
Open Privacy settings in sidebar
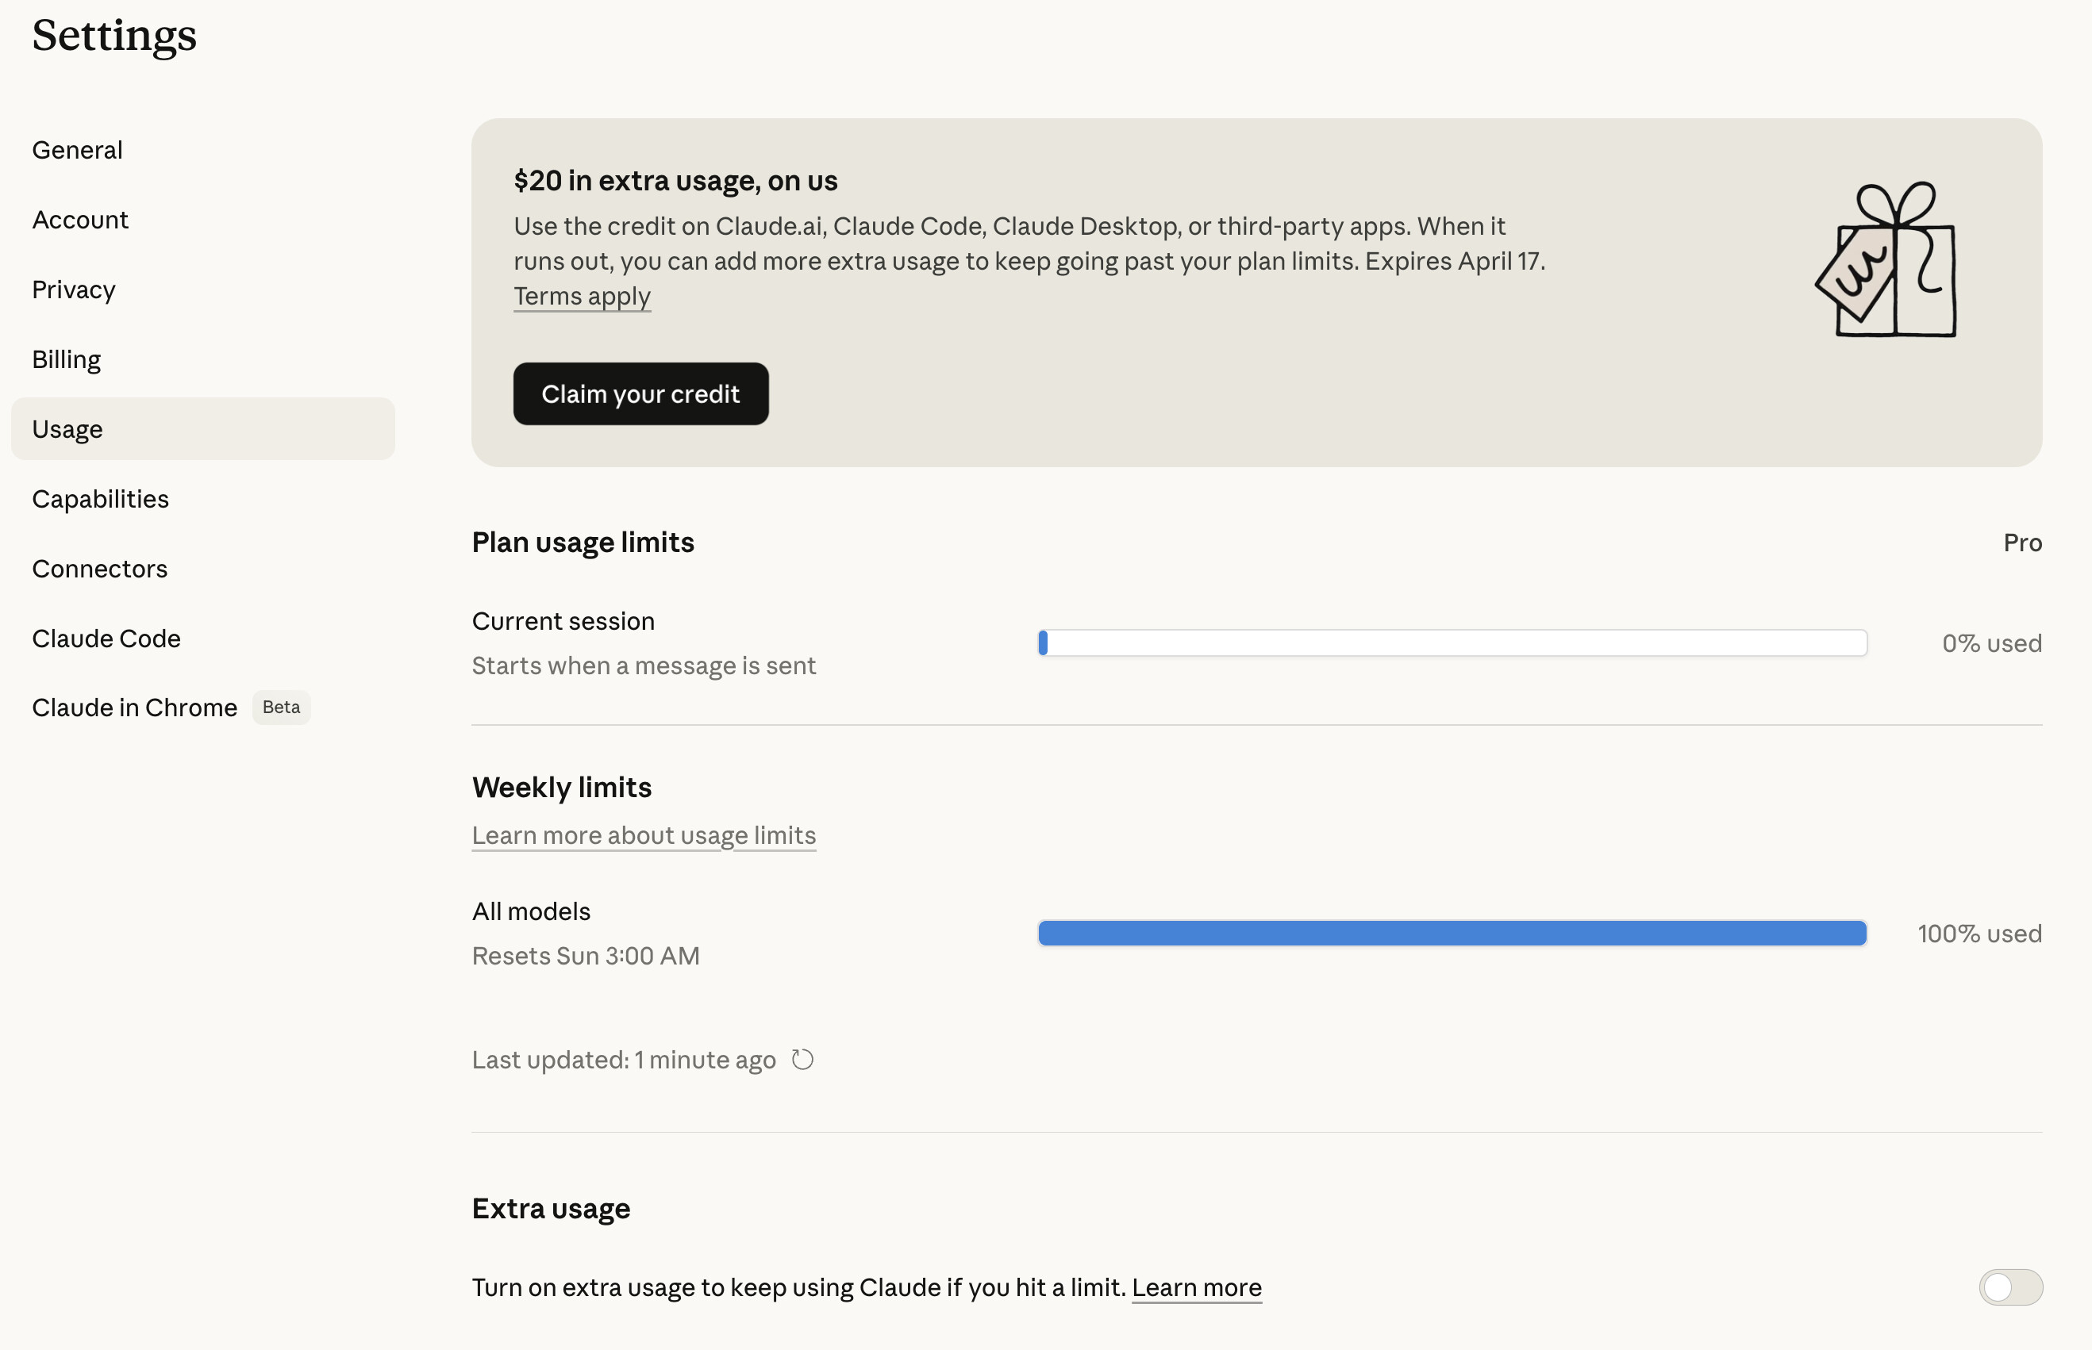[x=74, y=290]
